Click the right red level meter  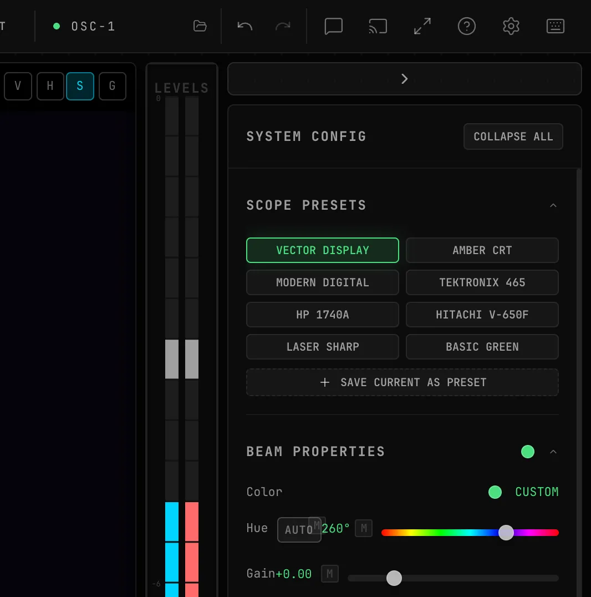tap(192, 549)
